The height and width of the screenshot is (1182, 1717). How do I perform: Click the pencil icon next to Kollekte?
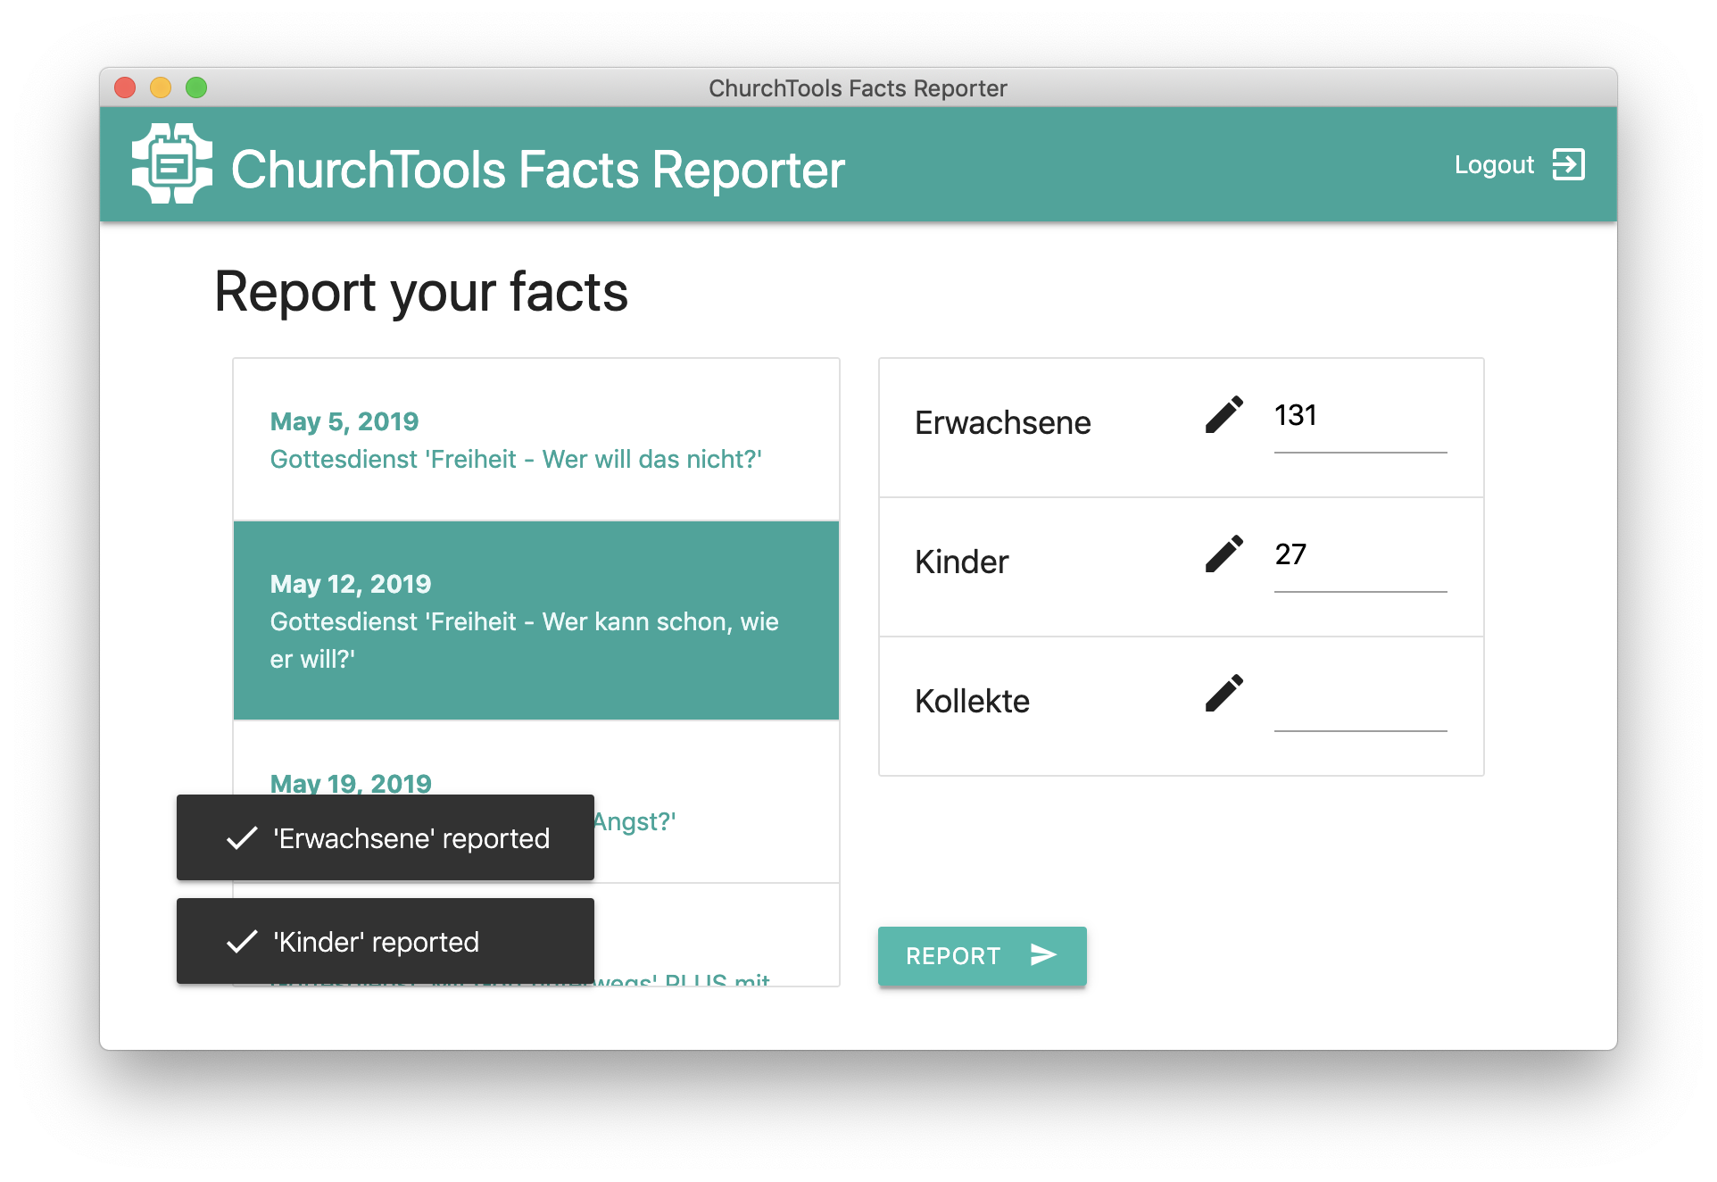pyautogui.click(x=1223, y=694)
